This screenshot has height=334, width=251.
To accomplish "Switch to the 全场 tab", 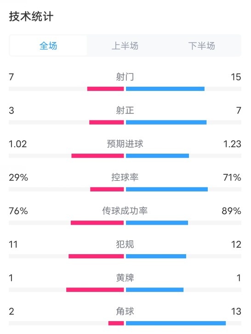I will (x=48, y=46).
